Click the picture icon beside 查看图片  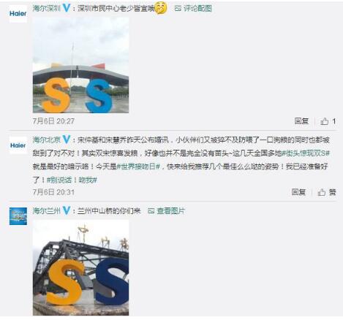[151, 211]
